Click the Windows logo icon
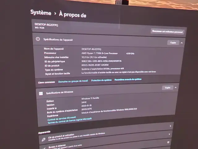Viewport: 198px width, 149px height. coord(41,93)
